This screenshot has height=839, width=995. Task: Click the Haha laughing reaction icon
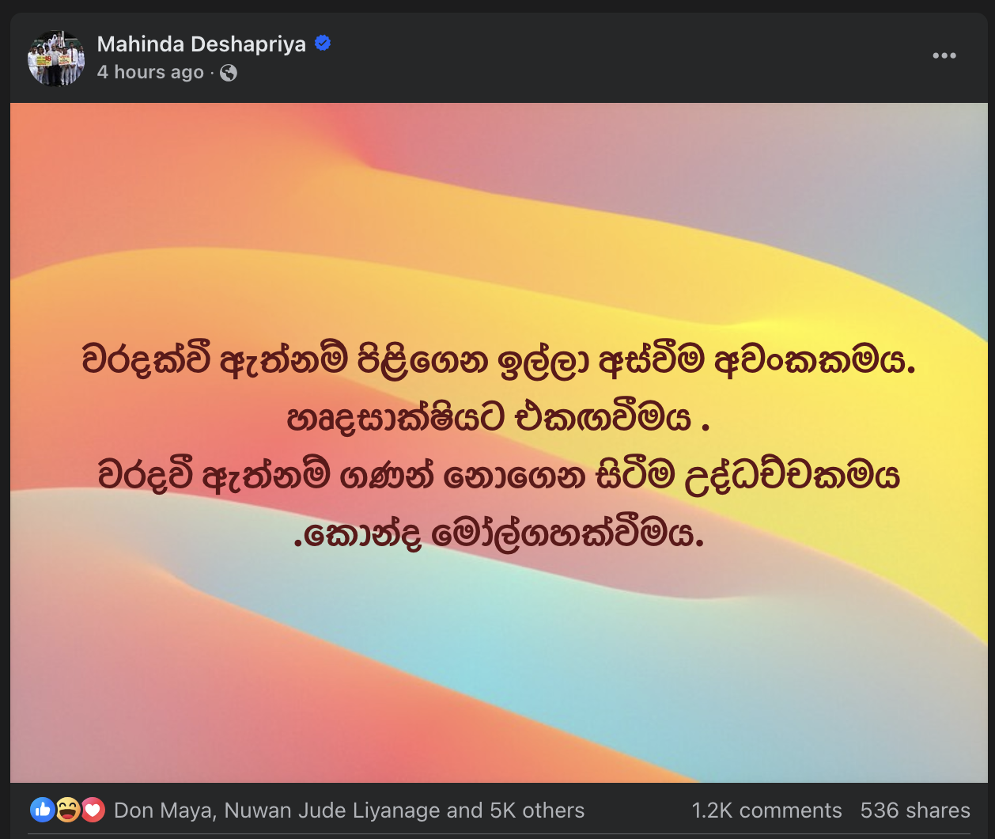click(67, 809)
